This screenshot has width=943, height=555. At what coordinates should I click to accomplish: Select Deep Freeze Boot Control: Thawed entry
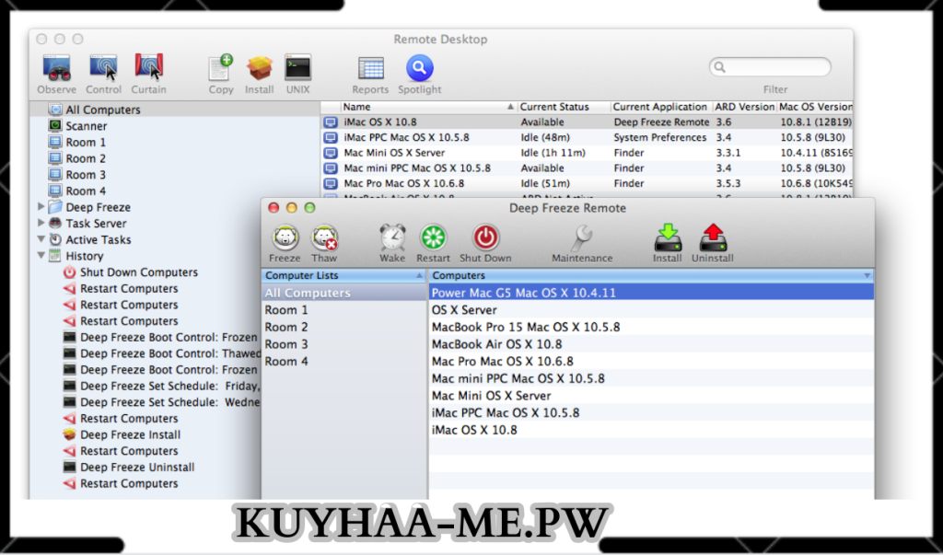tap(162, 353)
